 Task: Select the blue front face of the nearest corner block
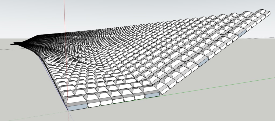[x=77, y=107]
